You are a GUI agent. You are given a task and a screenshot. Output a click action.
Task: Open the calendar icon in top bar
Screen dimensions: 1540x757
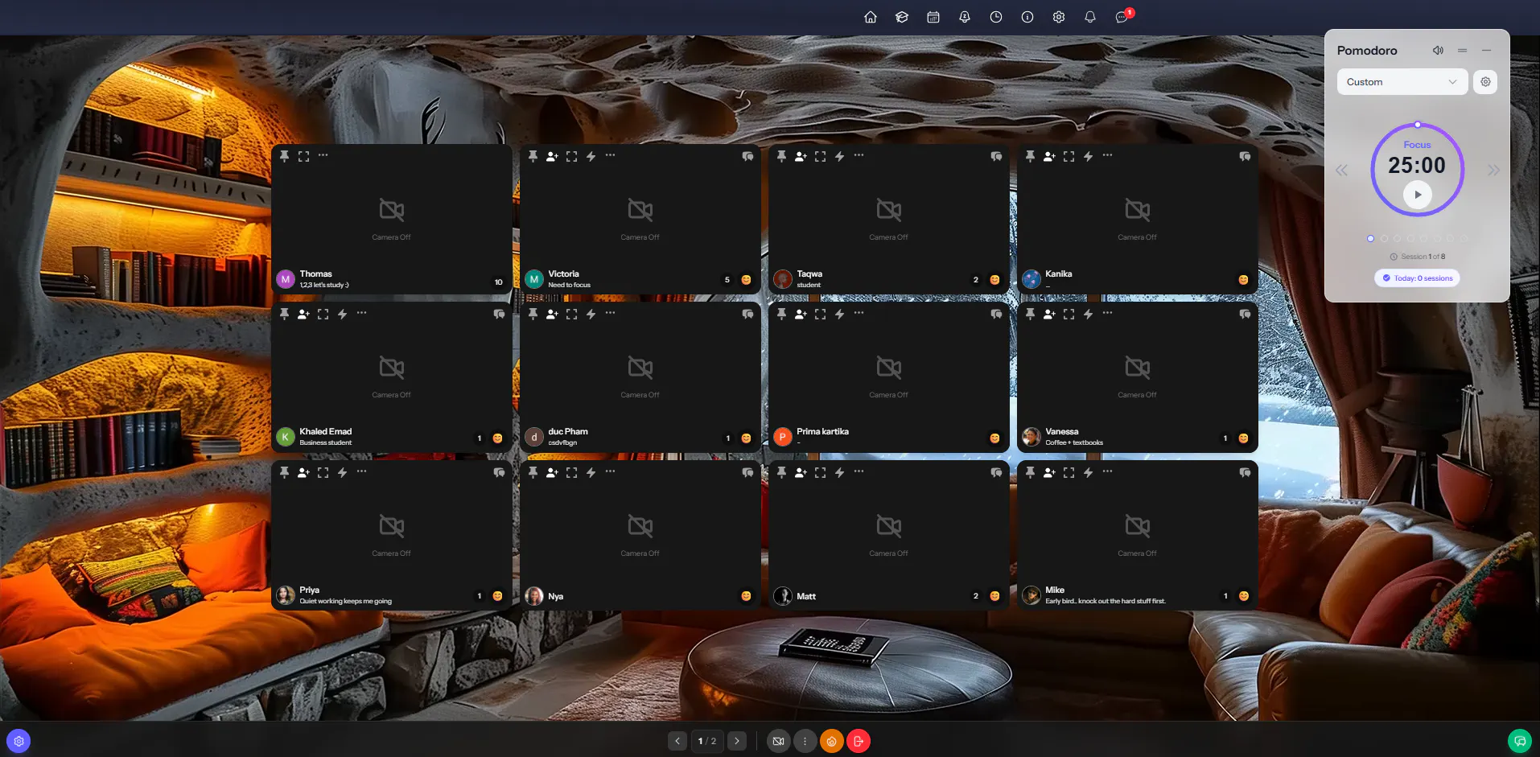pyautogui.click(x=933, y=17)
